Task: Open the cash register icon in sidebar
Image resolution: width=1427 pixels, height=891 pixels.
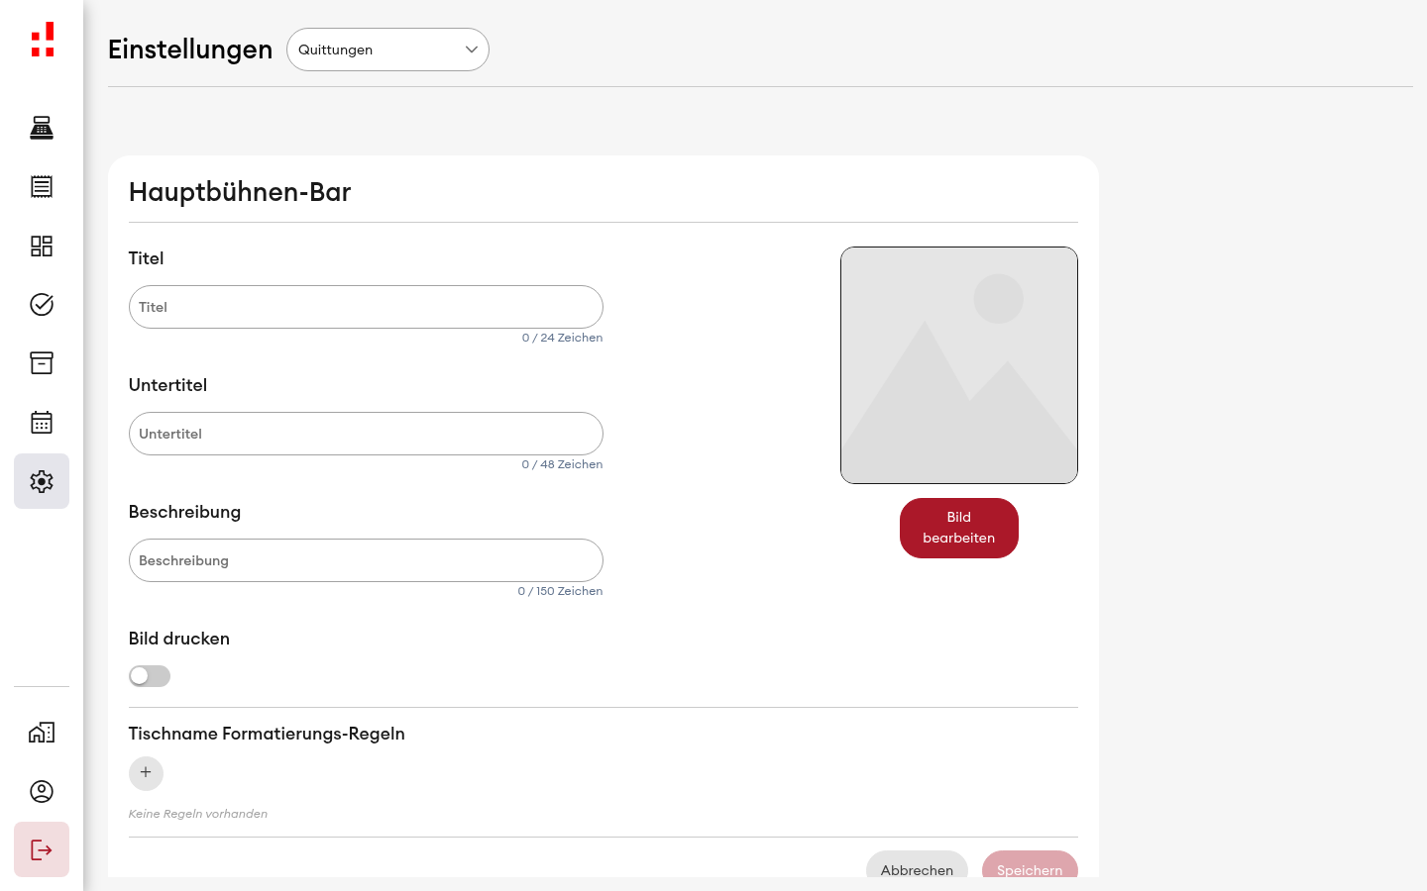Action: 42,128
